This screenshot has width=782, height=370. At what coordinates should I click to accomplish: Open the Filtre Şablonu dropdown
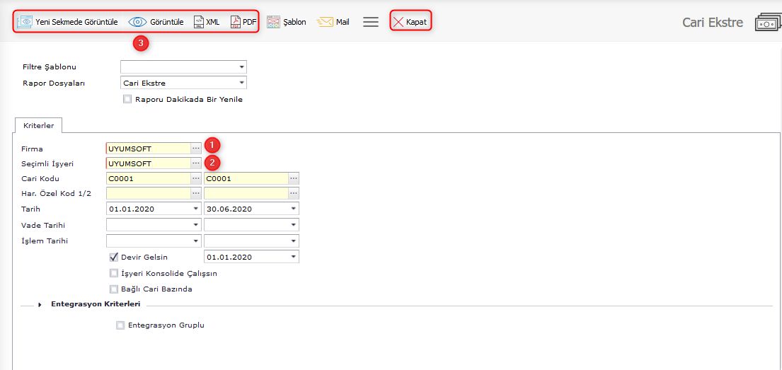(x=241, y=67)
